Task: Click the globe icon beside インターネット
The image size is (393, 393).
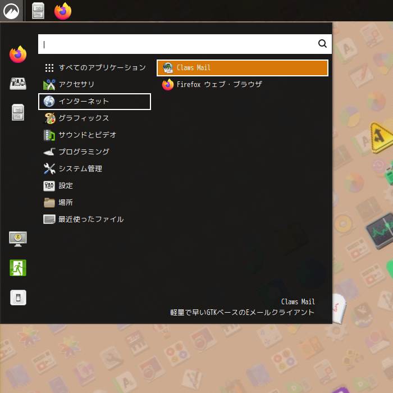Action: pyautogui.click(x=49, y=102)
